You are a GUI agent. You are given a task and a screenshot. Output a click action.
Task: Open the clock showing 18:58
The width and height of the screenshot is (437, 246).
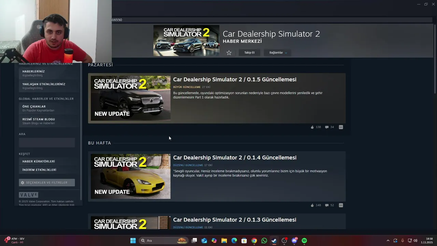pos(427,241)
